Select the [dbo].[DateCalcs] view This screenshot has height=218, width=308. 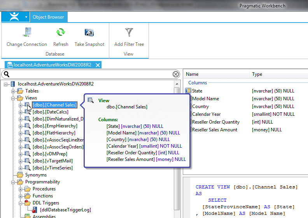tap(51, 112)
